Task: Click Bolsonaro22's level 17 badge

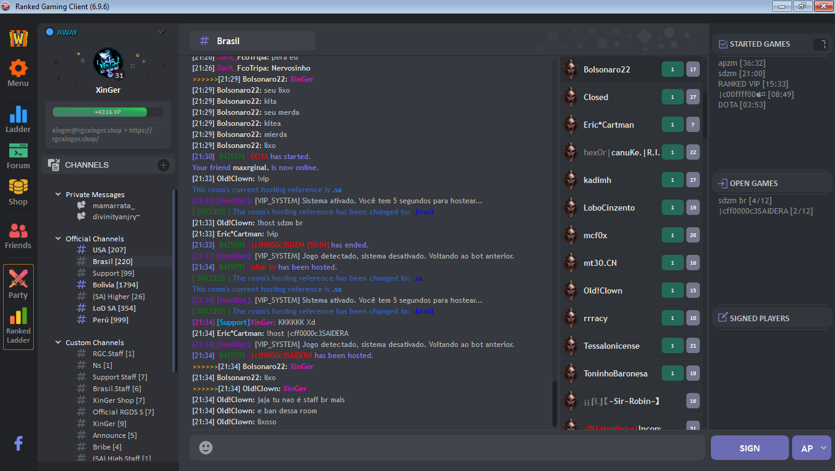Action: (x=693, y=69)
